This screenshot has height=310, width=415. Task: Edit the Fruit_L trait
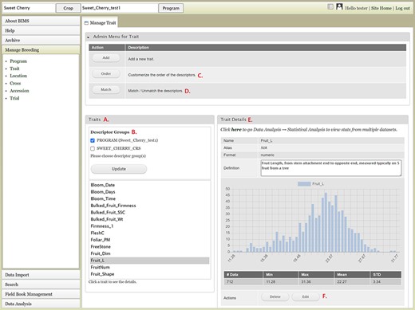[306, 296]
